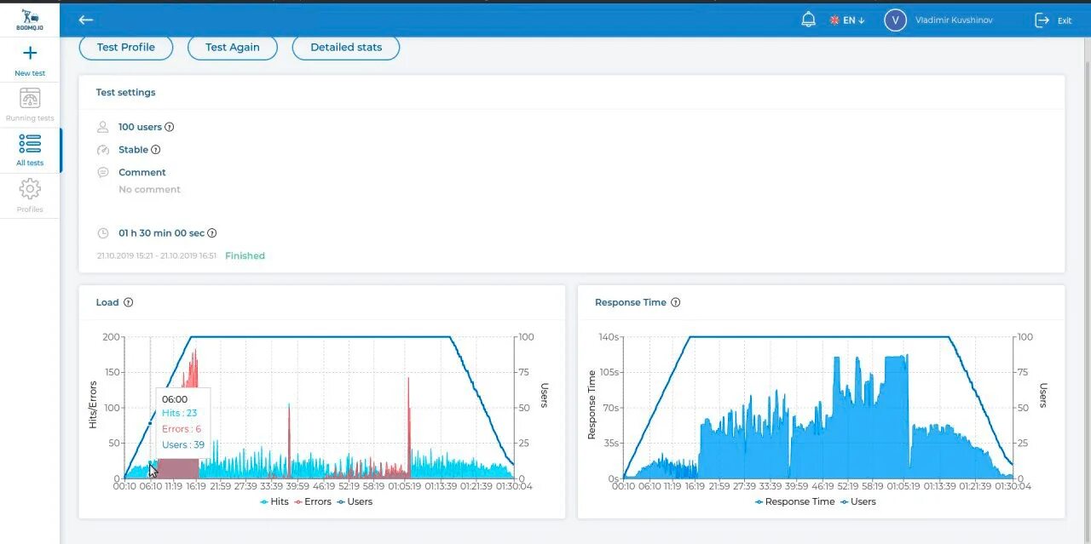Open the notifications bell
The image size is (1091, 544).
(808, 20)
